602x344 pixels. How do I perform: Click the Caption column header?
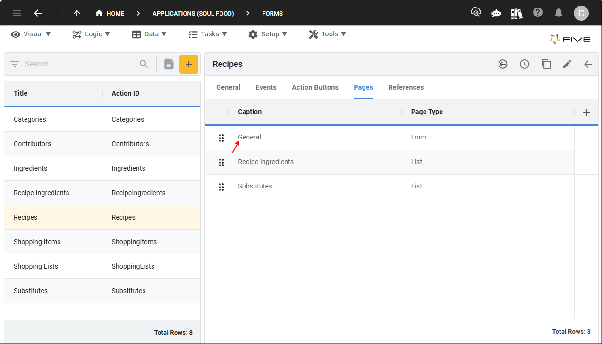pyautogui.click(x=250, y=112)
